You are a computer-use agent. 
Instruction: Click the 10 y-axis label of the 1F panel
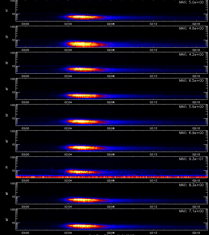point(14,14)
